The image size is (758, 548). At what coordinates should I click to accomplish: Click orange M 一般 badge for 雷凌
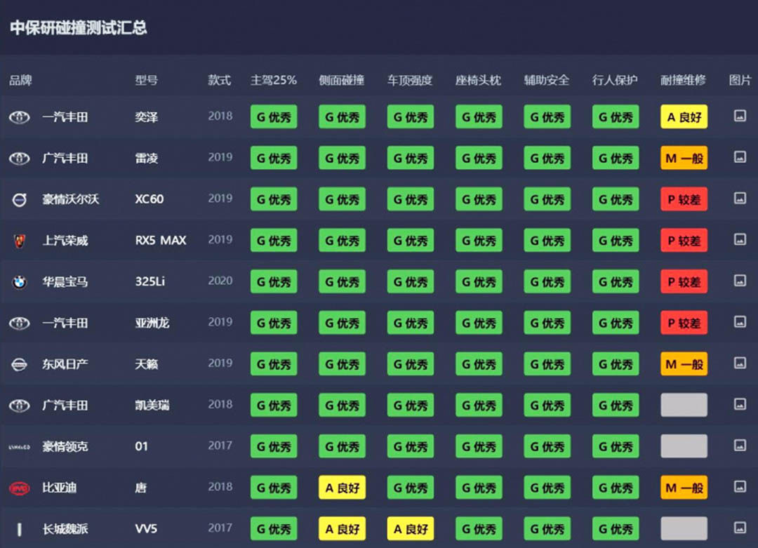click(x=684, y=158)
